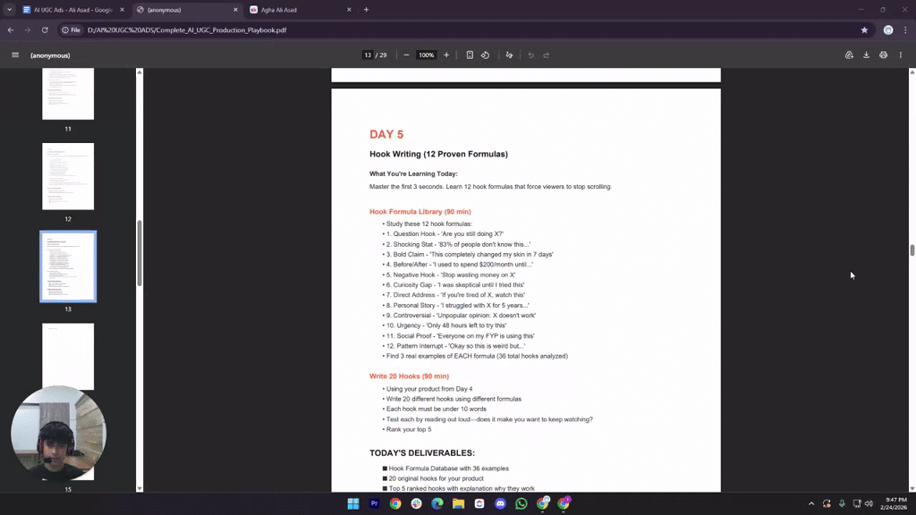View site information for File
This screenshot has height=515, width=916.
click(x=72, y=30)
